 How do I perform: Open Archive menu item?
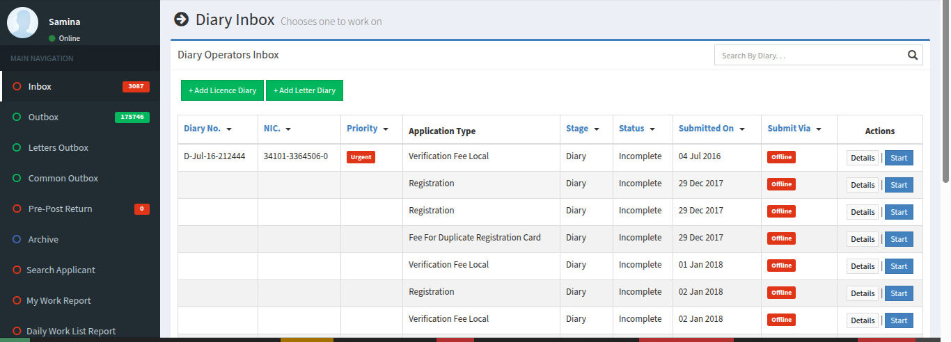(x=80, y=240)
